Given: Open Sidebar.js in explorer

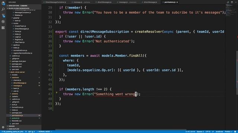Looking at the screenshot, I should pos(19,15).
